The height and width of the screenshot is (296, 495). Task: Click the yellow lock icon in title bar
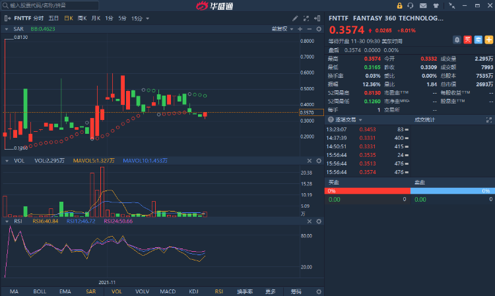399,5
